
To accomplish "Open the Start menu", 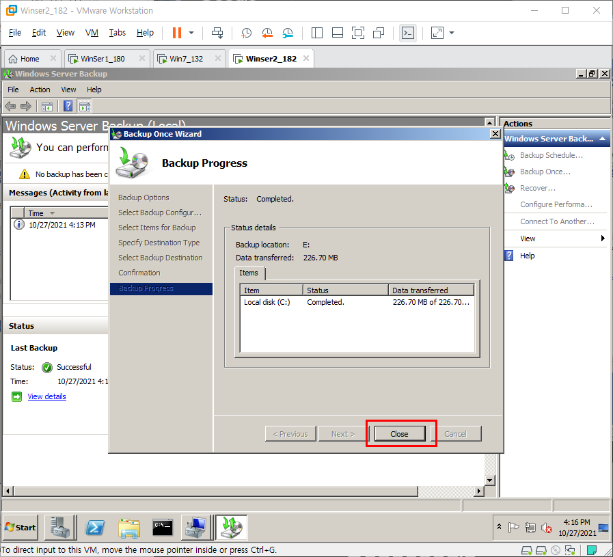I will click(21, 528).
